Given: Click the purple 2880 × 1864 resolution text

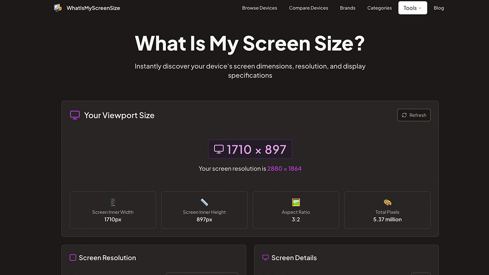Looking at the screenshot, I should (x=284, y=169).
